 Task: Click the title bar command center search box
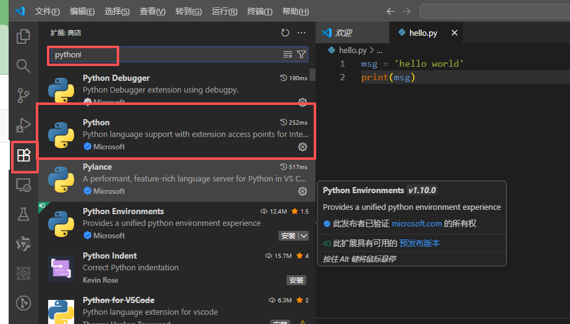[495, 11]
